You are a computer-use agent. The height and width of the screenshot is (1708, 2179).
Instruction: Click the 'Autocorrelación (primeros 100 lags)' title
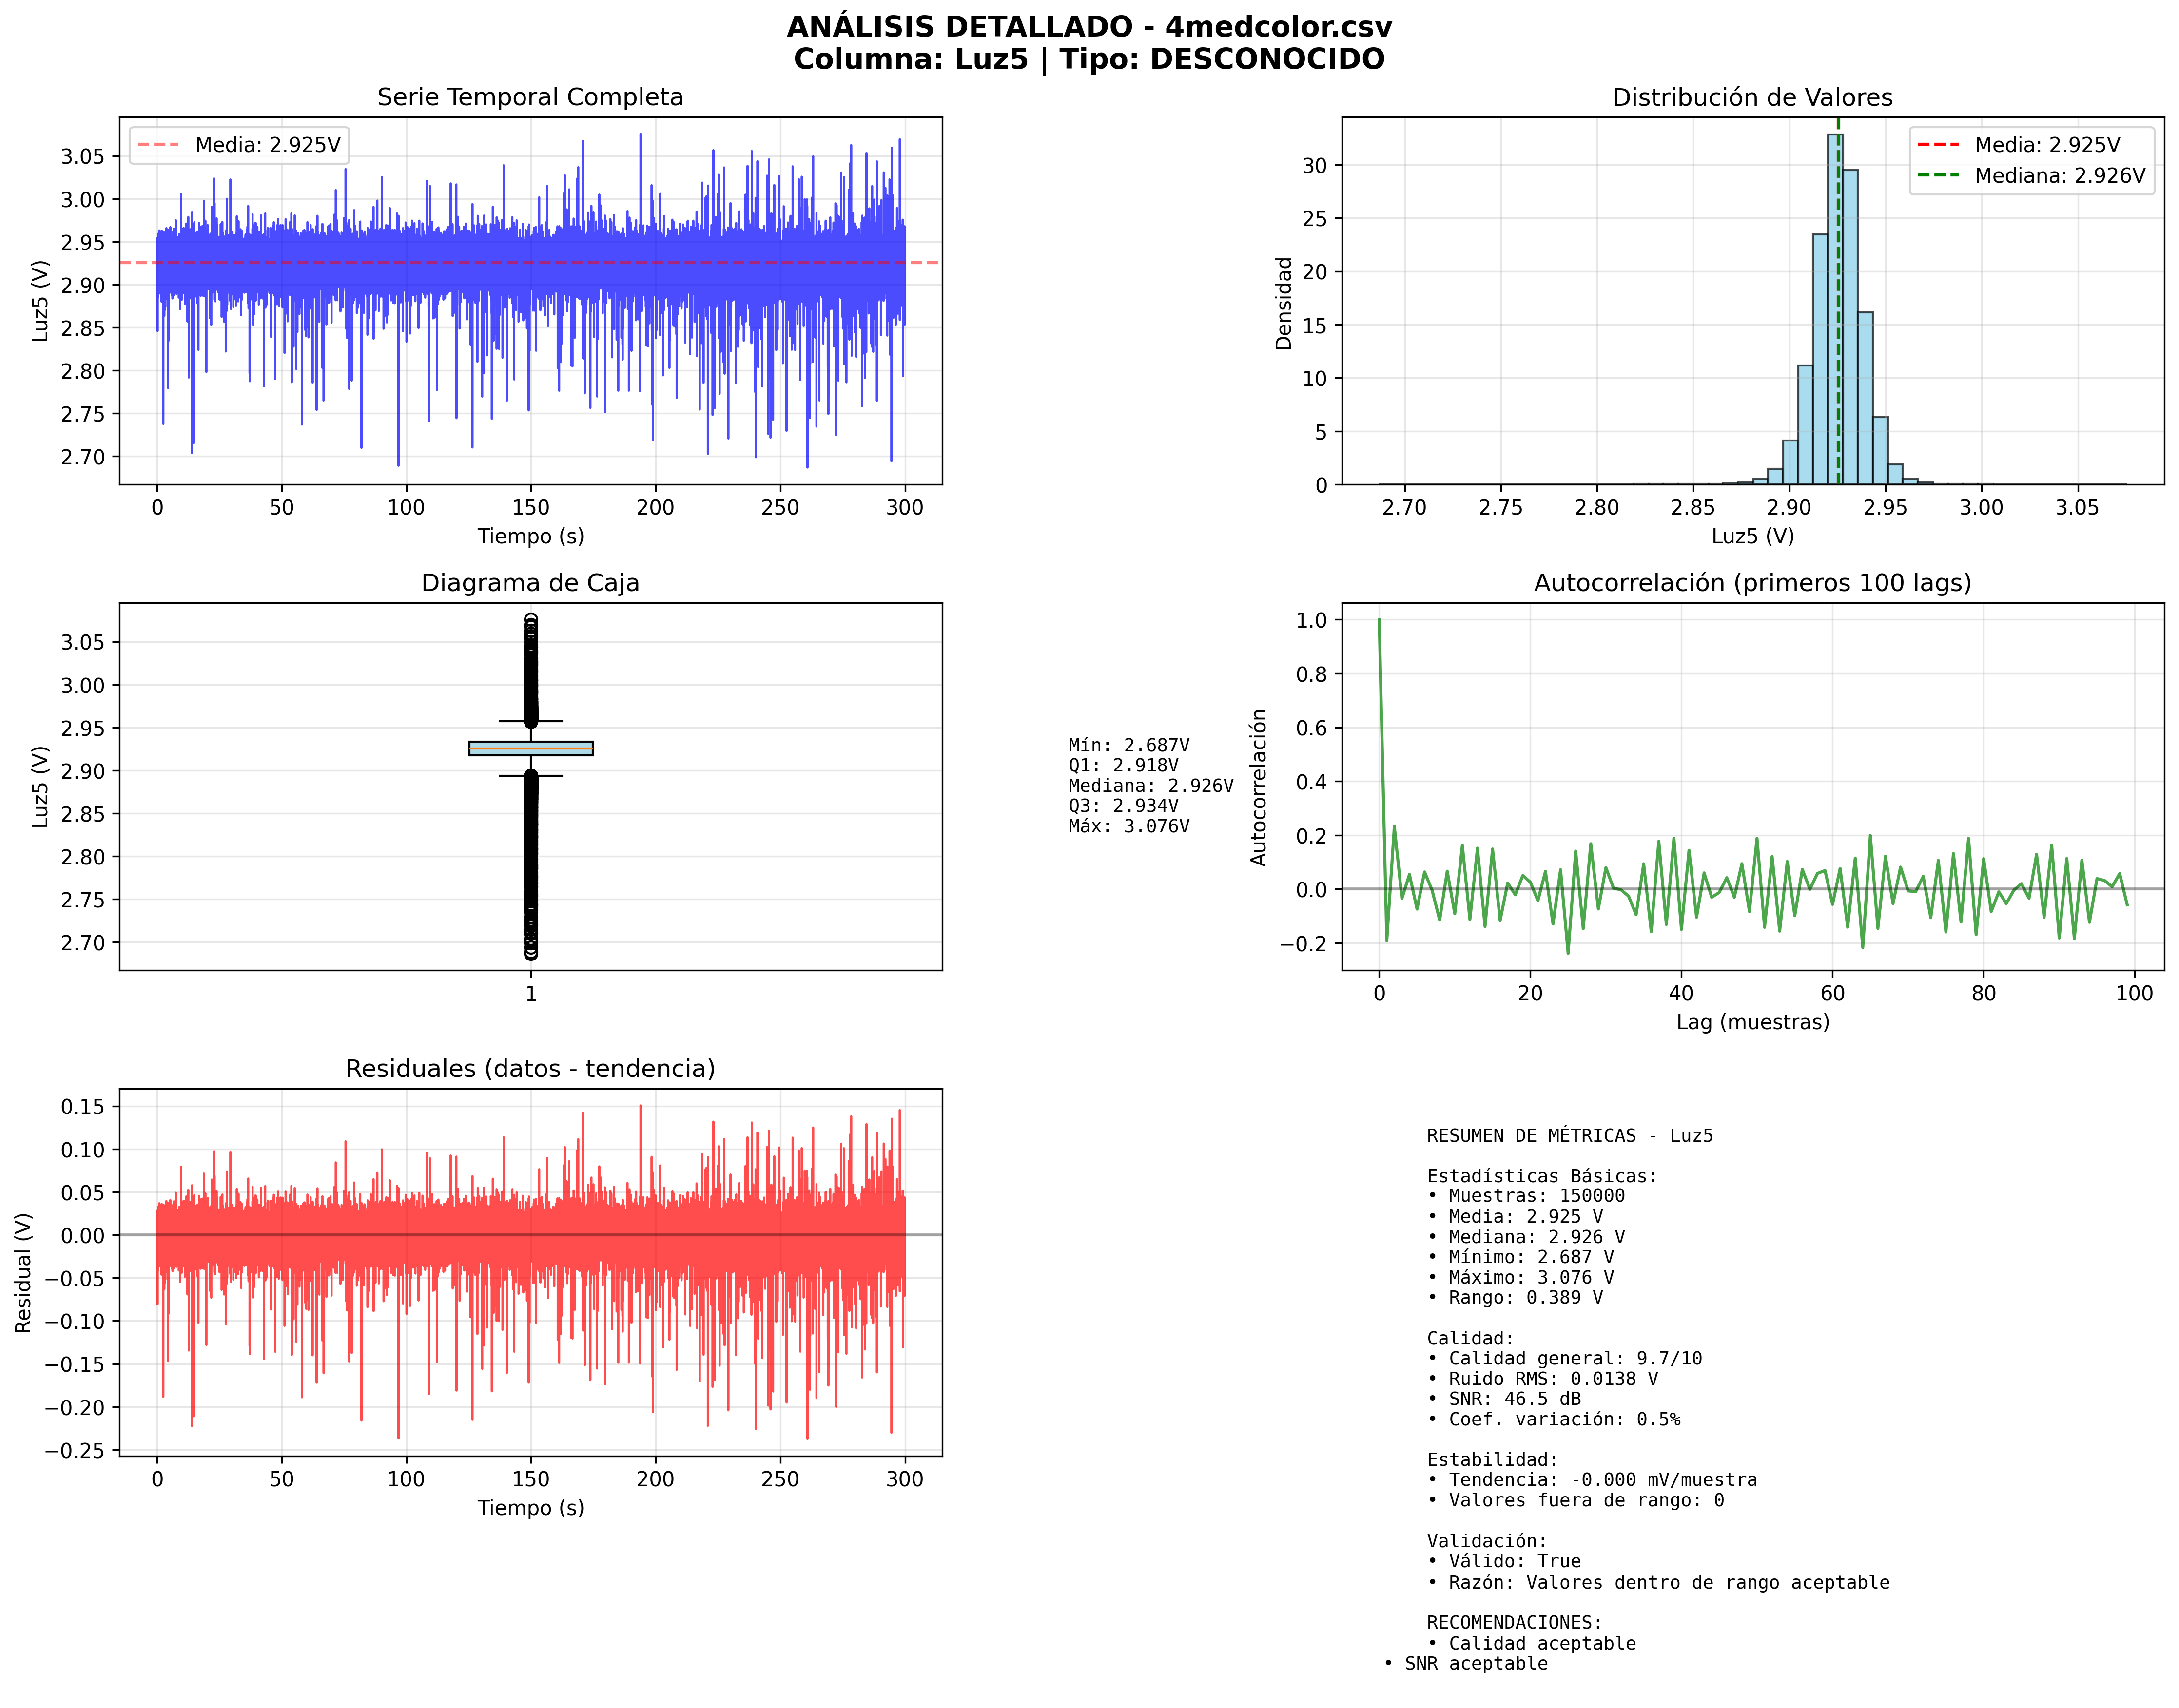click(x=1752, y=583)
